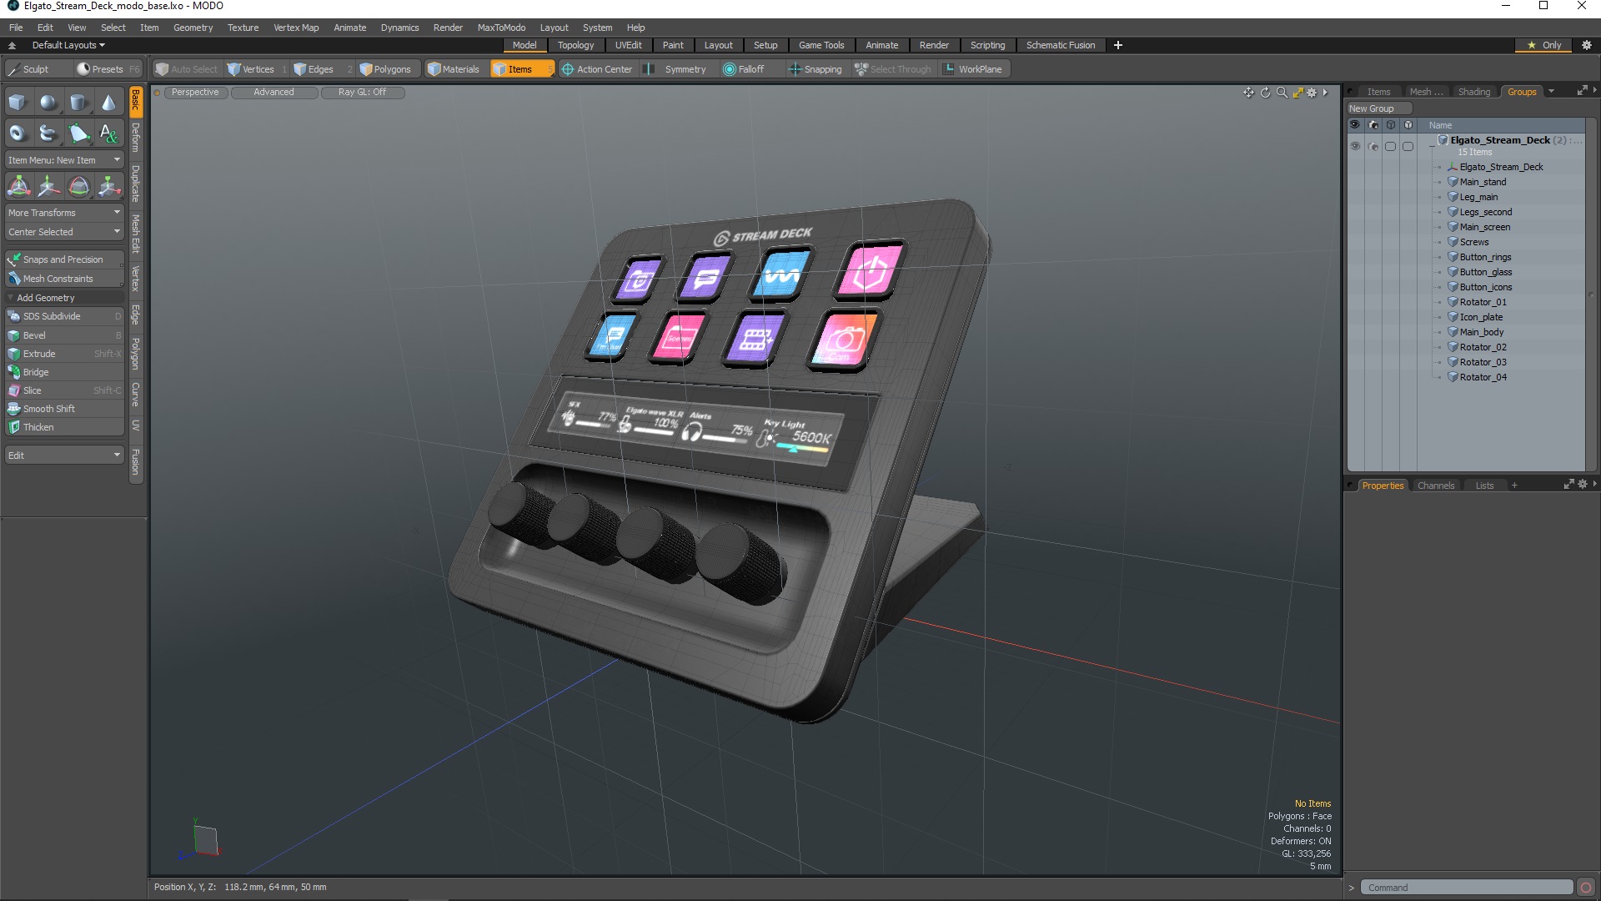Open the viewport settings gear
Screen dimensions: 1601x901
(x=1312, y=93)
